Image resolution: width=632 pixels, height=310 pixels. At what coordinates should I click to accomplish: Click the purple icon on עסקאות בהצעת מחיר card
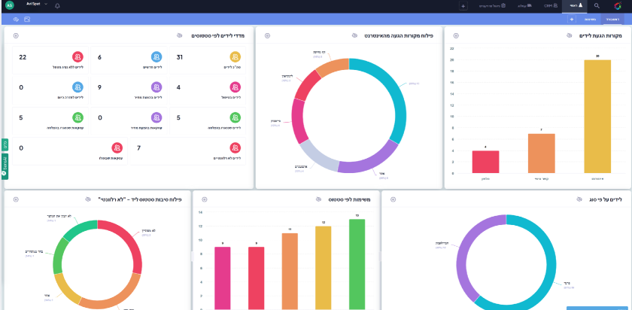(x=156, y=117)
